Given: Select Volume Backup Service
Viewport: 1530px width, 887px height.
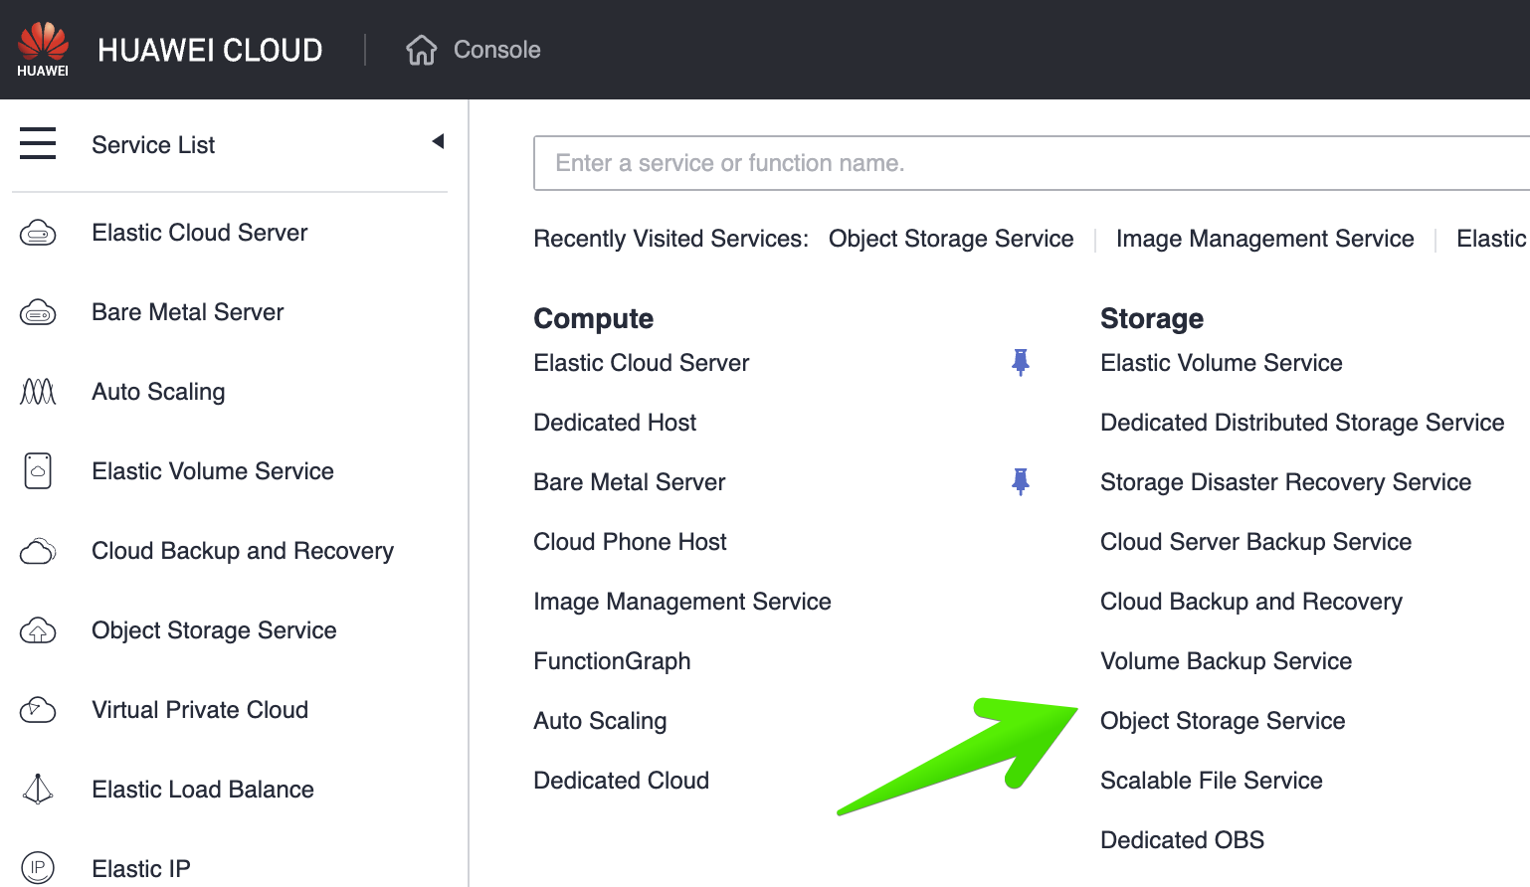Looking at the screenshot, I should click(x=1226, y=661).
